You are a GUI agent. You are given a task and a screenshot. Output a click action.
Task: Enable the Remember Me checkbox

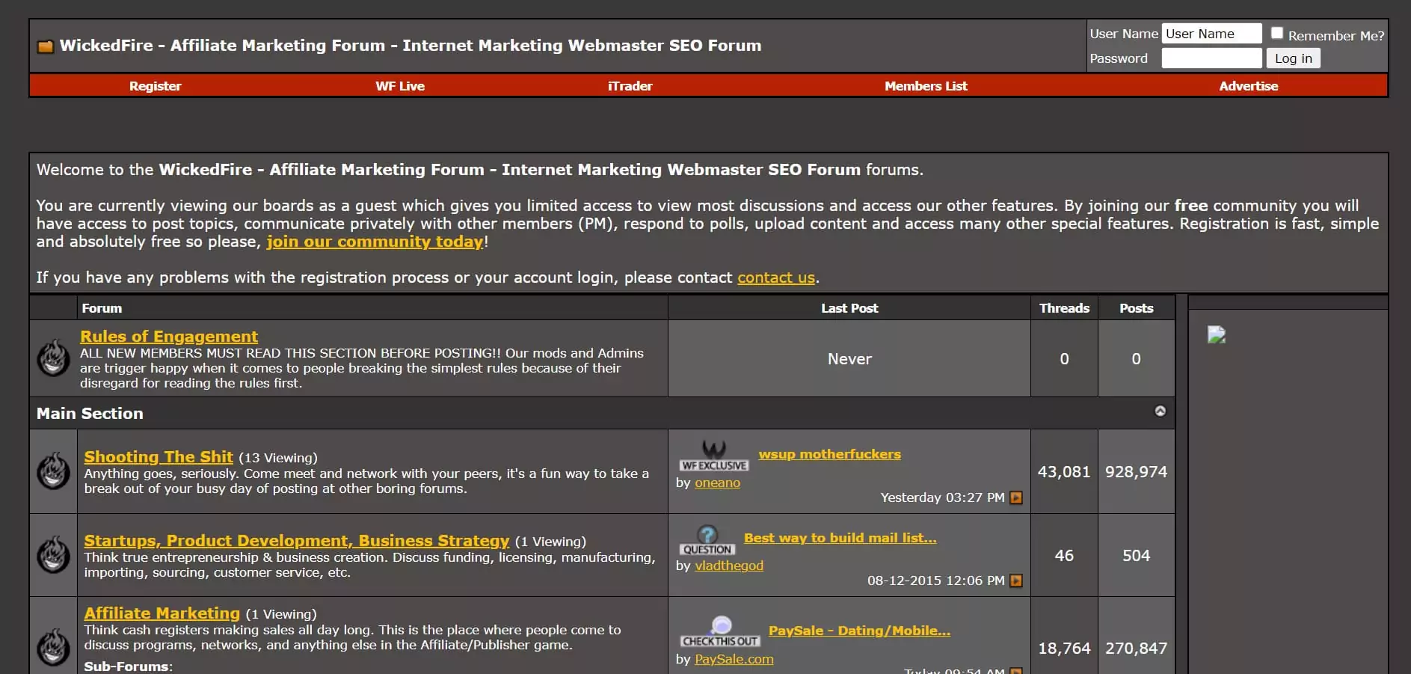pos(1276,32)
